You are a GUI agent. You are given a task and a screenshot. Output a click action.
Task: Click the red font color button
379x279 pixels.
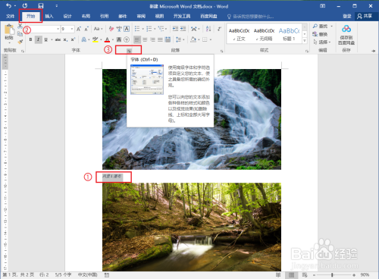click(x=107, y=39)
